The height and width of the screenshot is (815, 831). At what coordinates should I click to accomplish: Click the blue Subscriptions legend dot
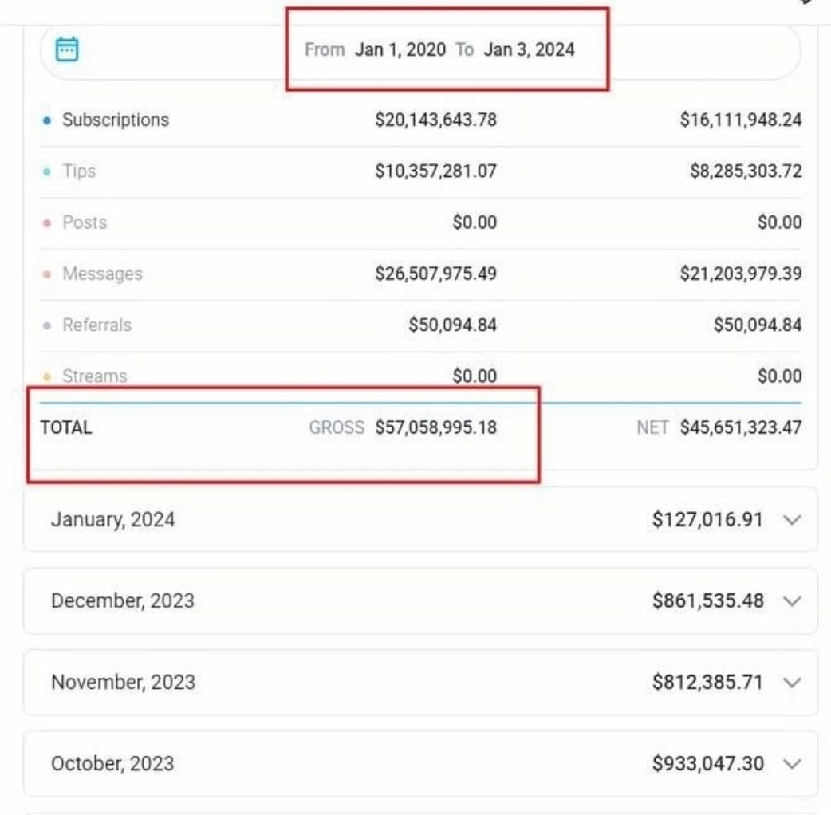pos(46,121)
